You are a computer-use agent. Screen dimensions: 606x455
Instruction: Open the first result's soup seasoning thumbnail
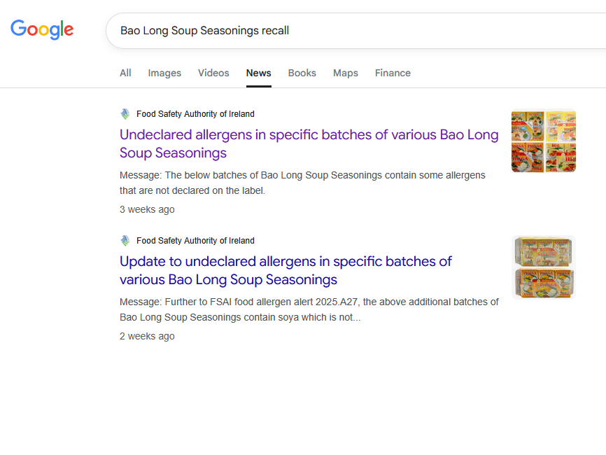(544, 141)
